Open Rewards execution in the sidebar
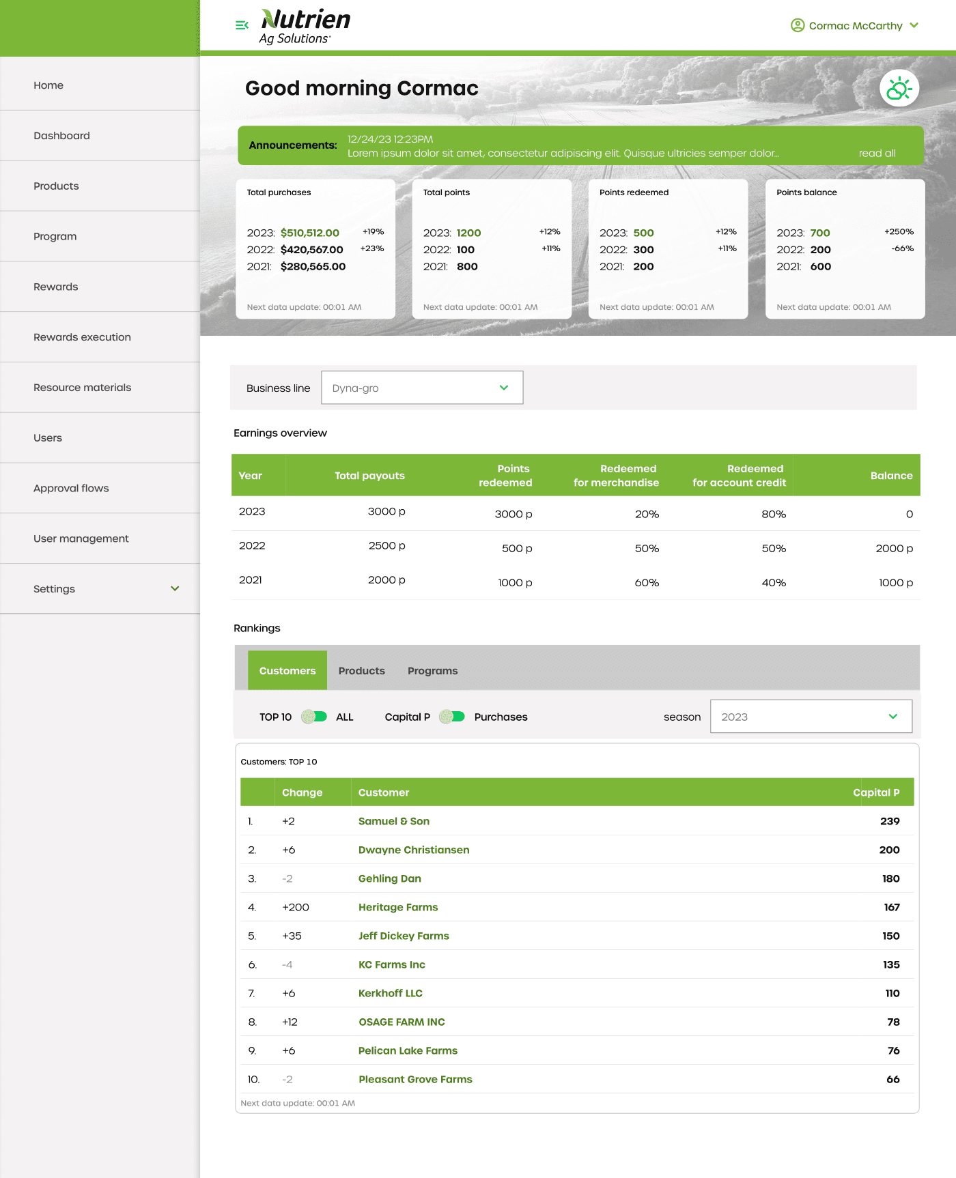Image resolution: width=956 pixels, height=1178 pixels. click(100, 337)
